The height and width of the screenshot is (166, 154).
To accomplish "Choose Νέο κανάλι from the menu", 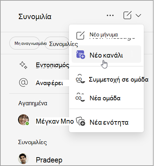I will coord(106,54).
